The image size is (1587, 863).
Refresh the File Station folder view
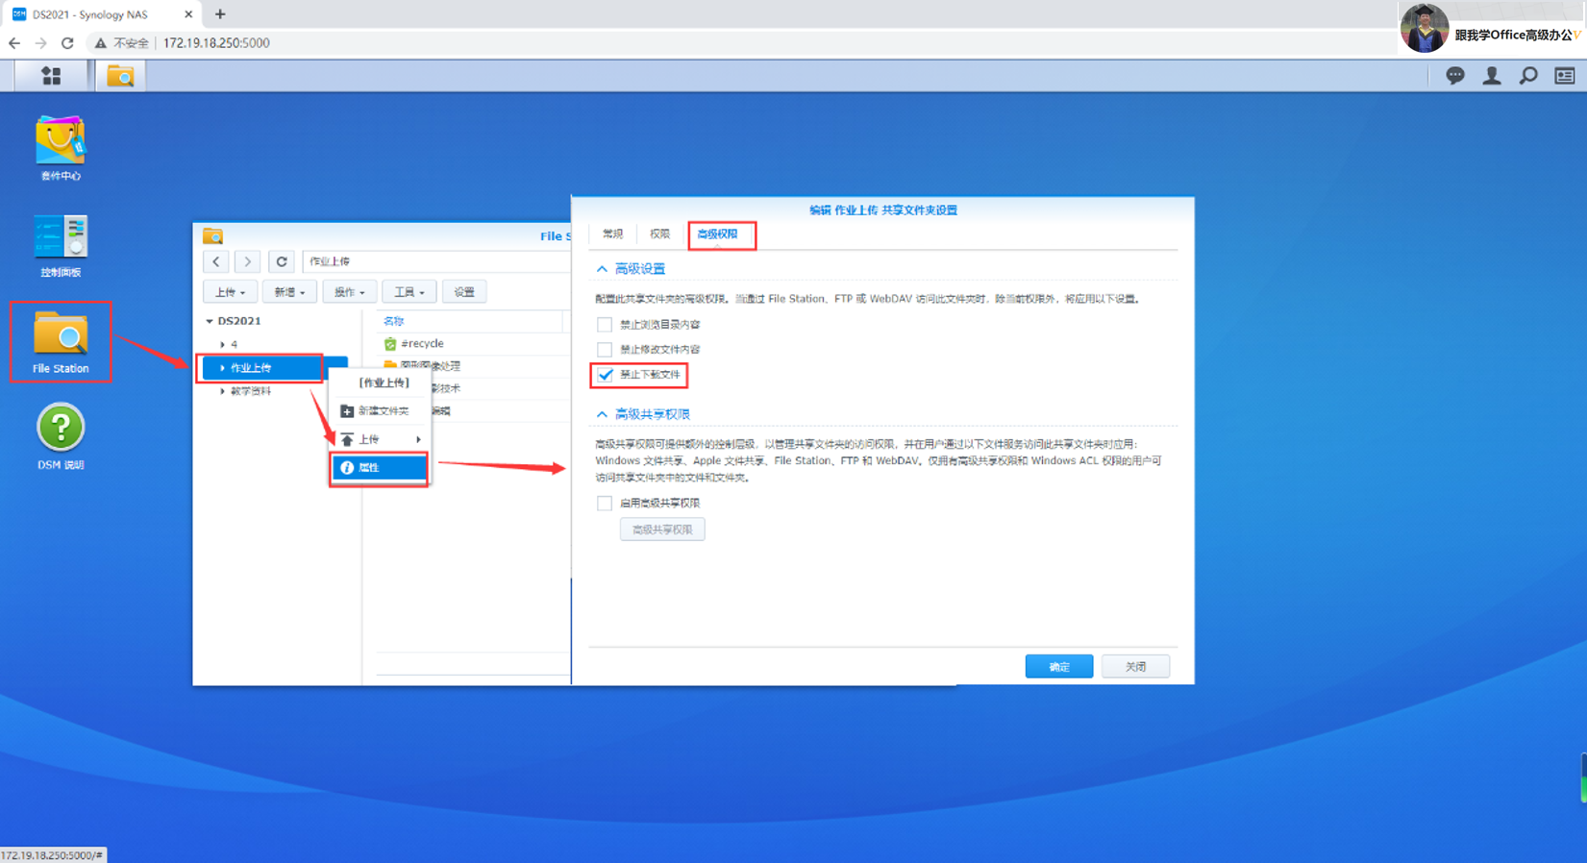(282, 261)
